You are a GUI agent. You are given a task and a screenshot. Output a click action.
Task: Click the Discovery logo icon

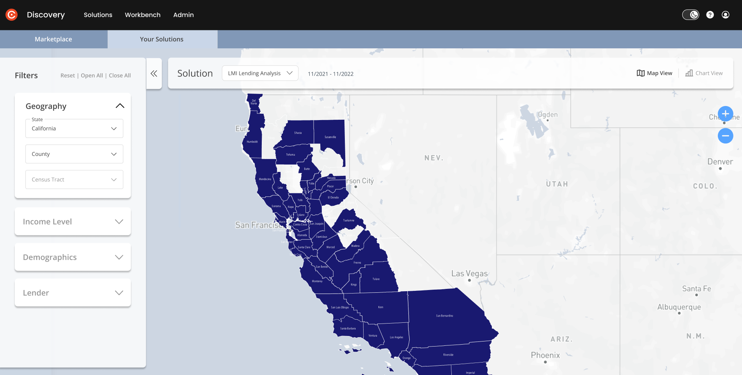(12, 15)
